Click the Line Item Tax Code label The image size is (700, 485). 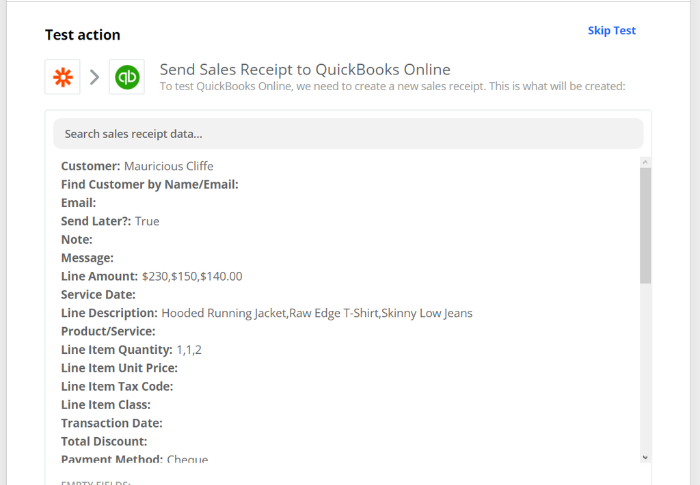(117, 387)
